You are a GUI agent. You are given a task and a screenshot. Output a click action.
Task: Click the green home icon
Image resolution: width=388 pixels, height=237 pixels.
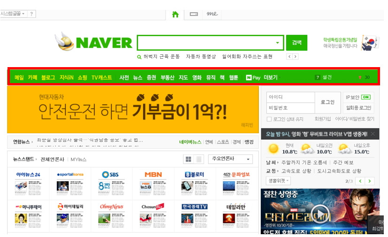click(x=175, y=15)
